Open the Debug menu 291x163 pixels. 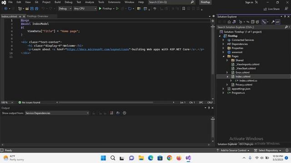[68, 2]
